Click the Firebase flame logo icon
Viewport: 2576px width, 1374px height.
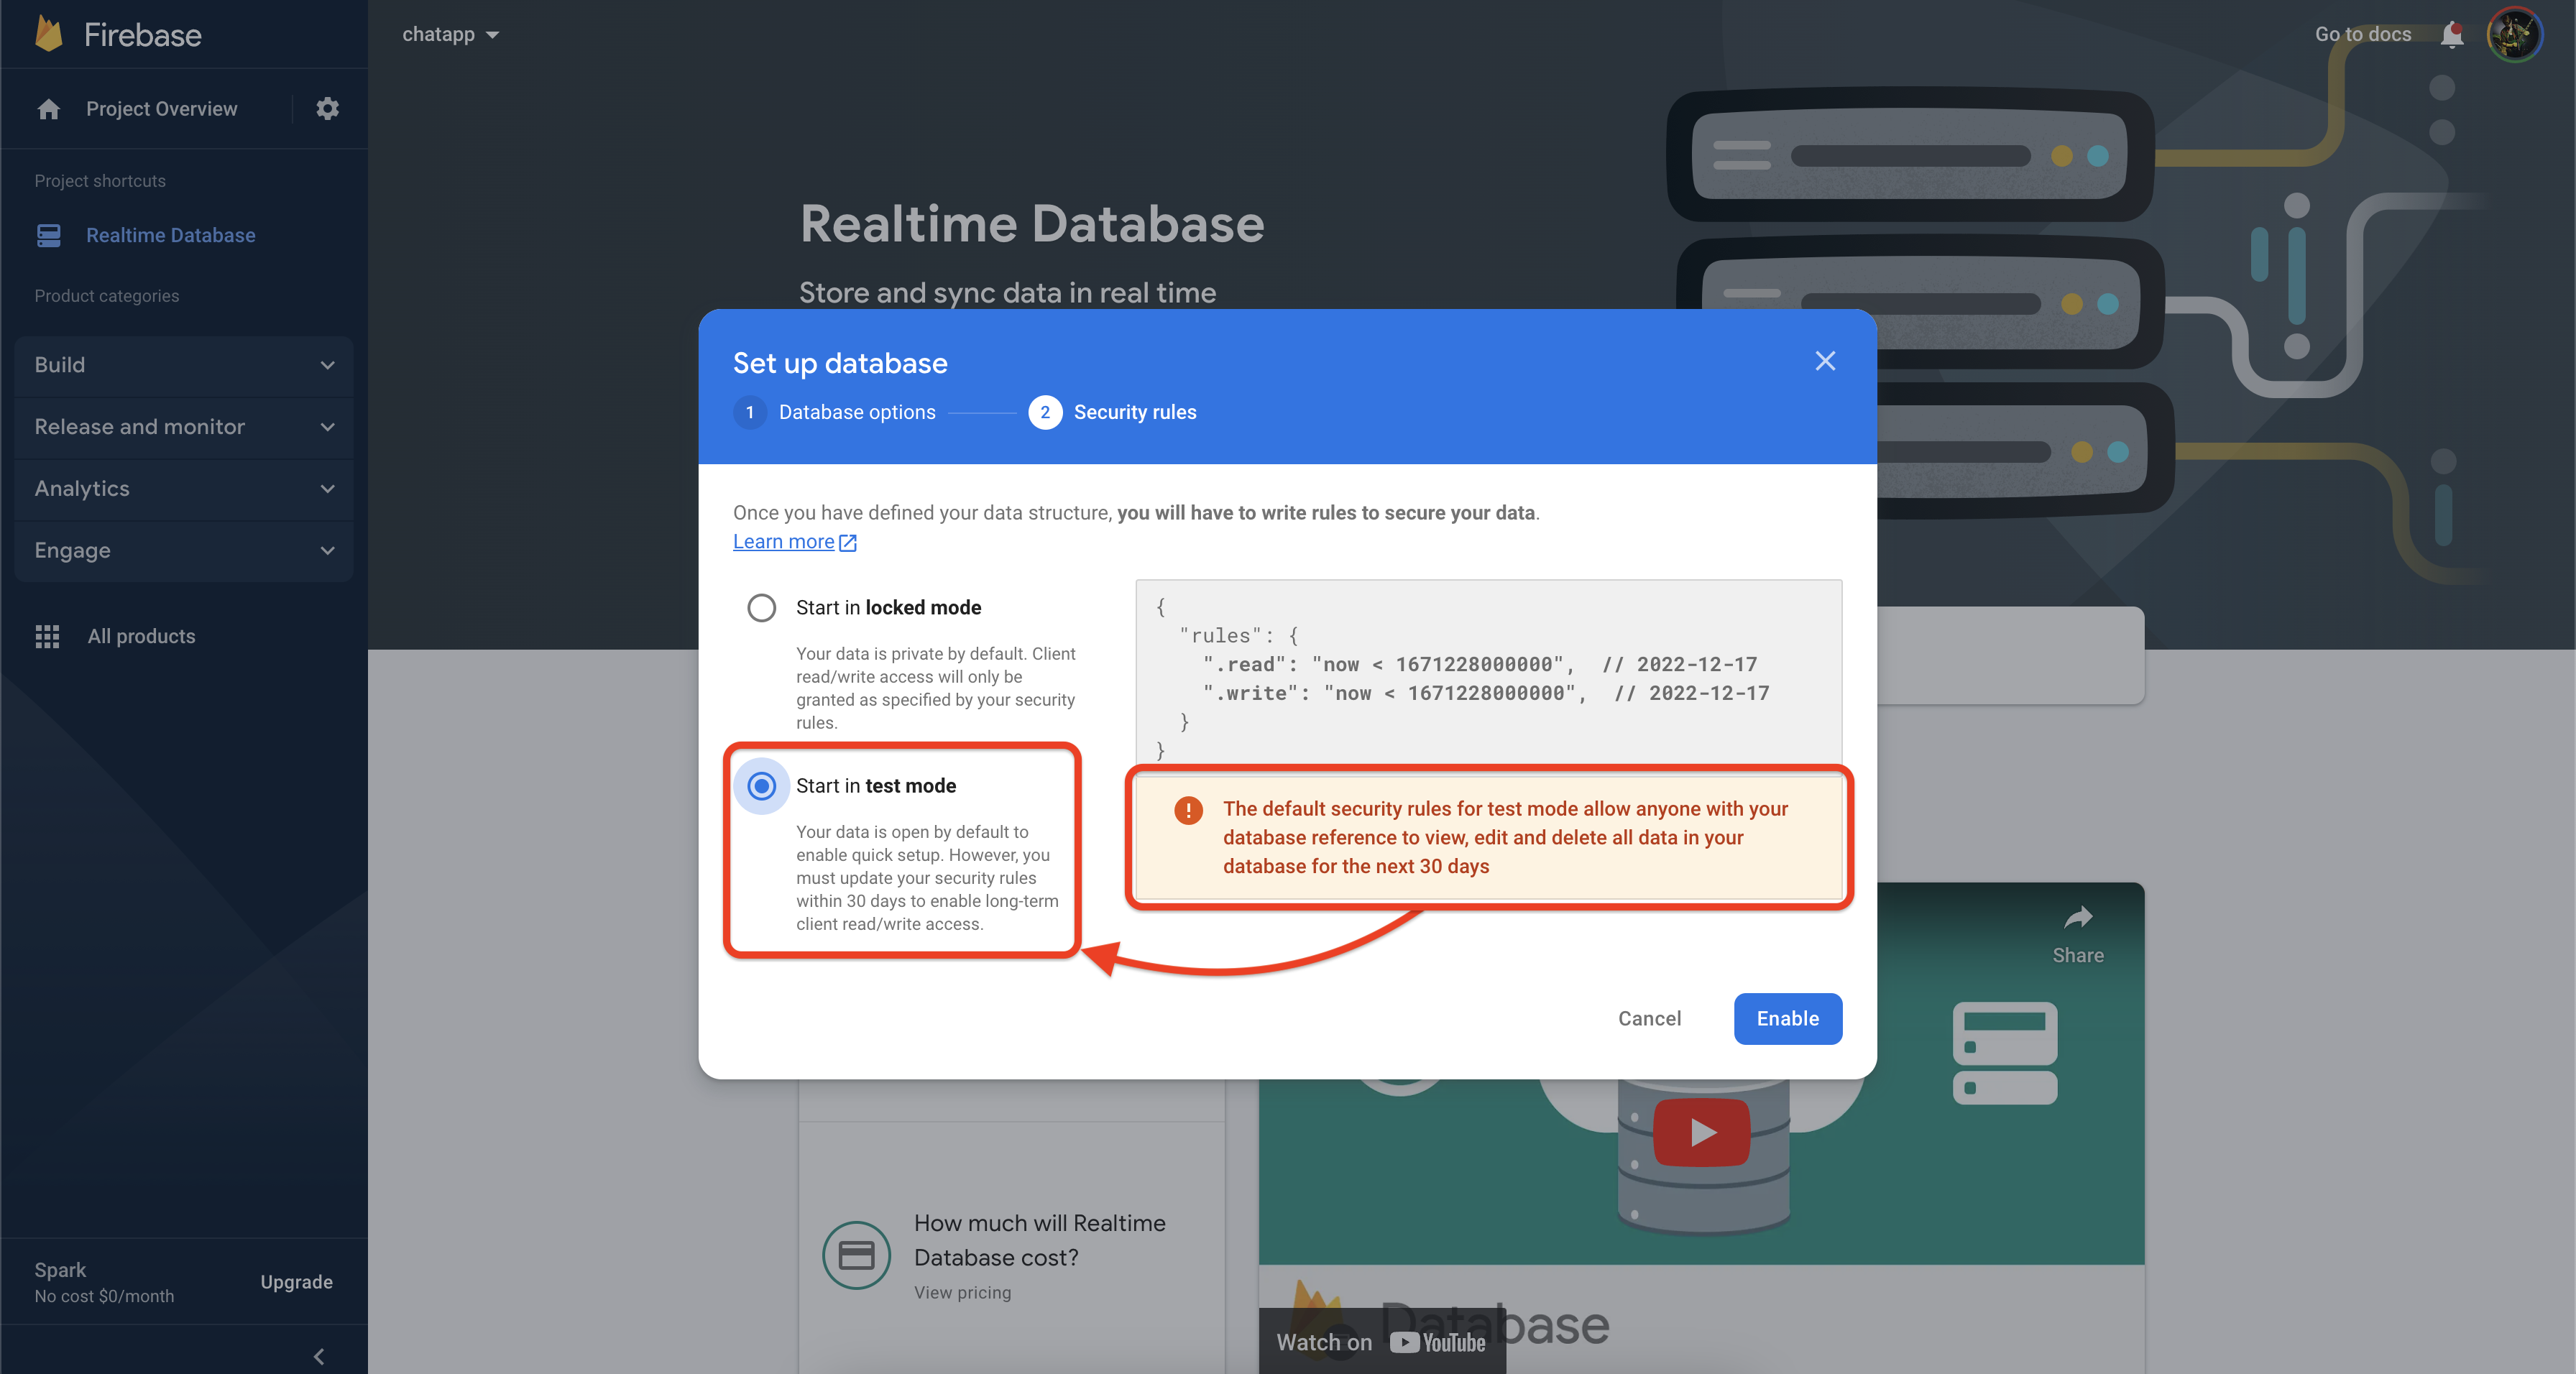tap(48, 34)
